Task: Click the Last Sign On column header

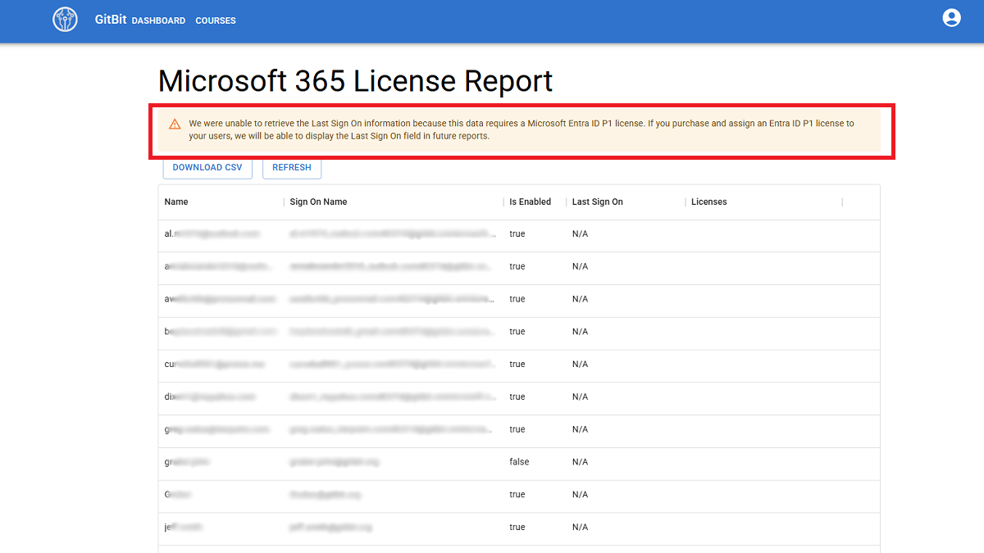Action: click(597, 202)
